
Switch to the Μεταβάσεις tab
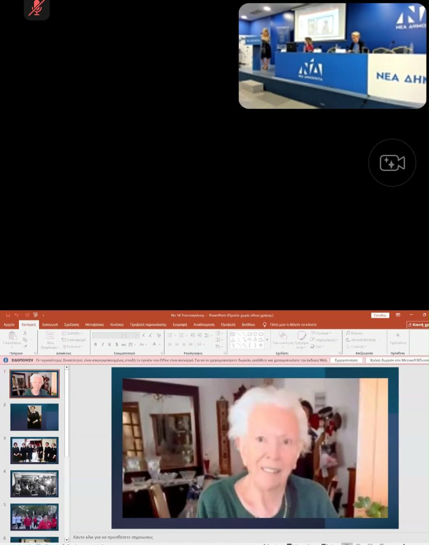click(x=95, y=325)
